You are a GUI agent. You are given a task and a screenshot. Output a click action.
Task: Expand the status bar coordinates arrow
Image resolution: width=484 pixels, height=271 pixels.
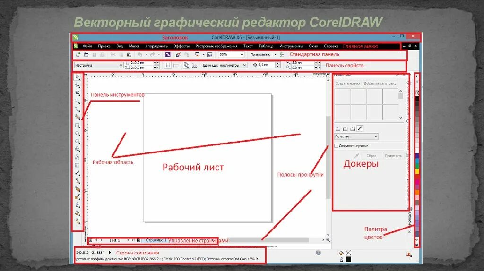click(110, 253)
